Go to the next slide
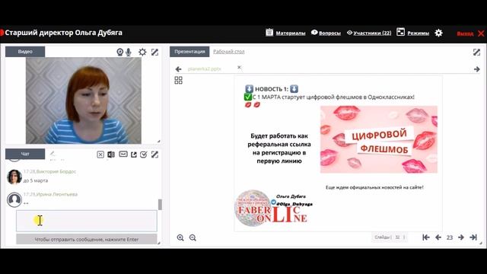Screen dimensions: 487x274 click(461, 237)
